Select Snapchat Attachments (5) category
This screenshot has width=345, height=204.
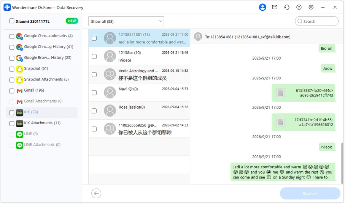click(46, 79)
